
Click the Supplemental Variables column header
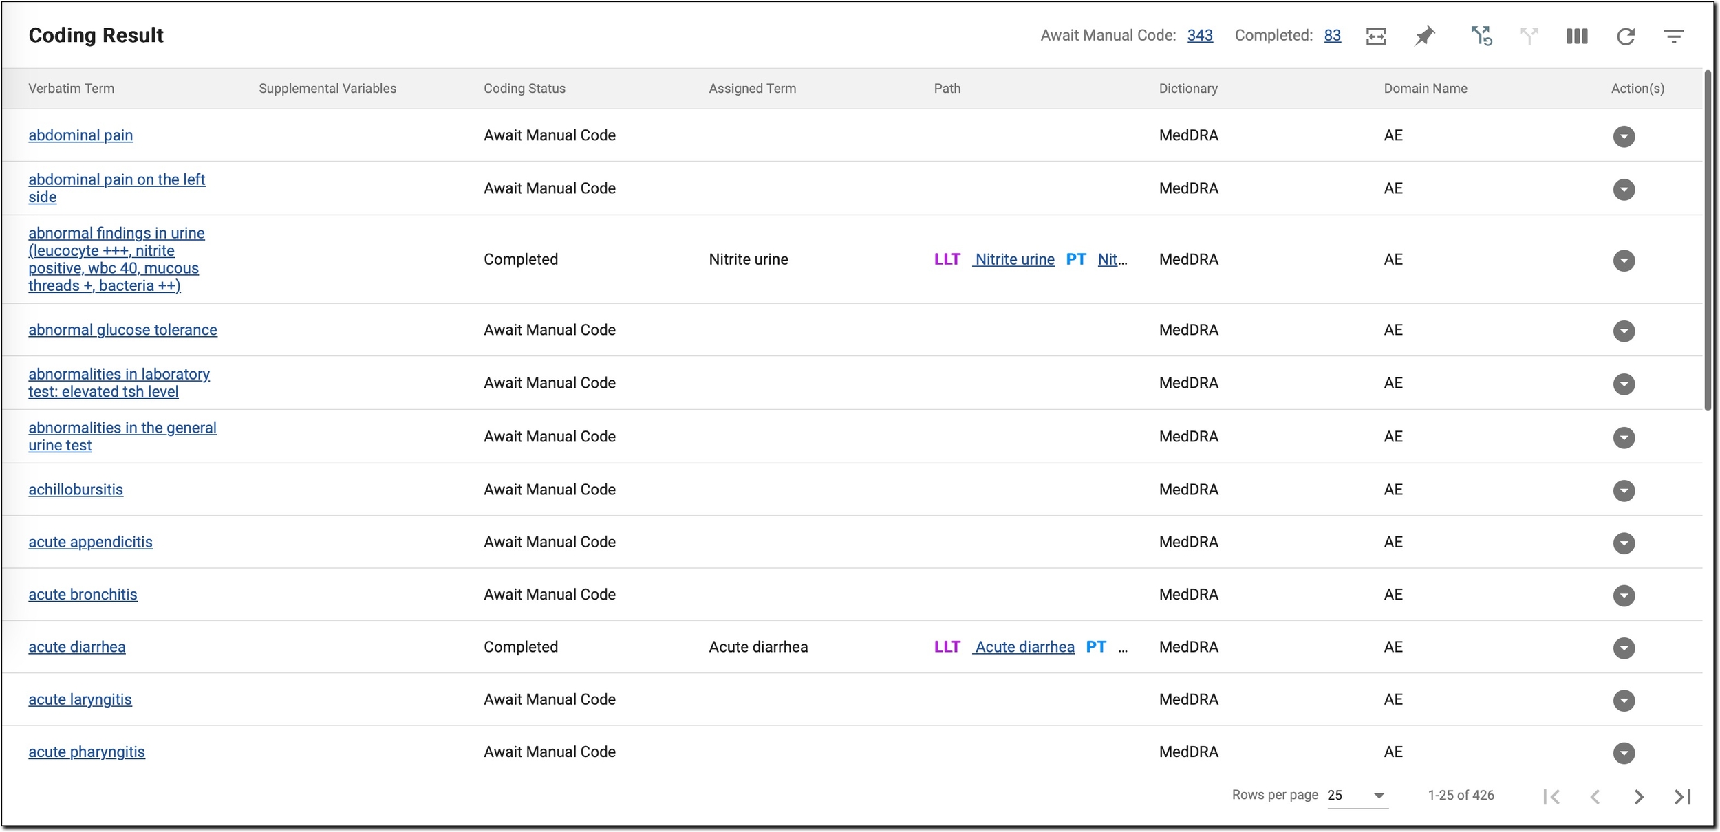tap(327, 89)
